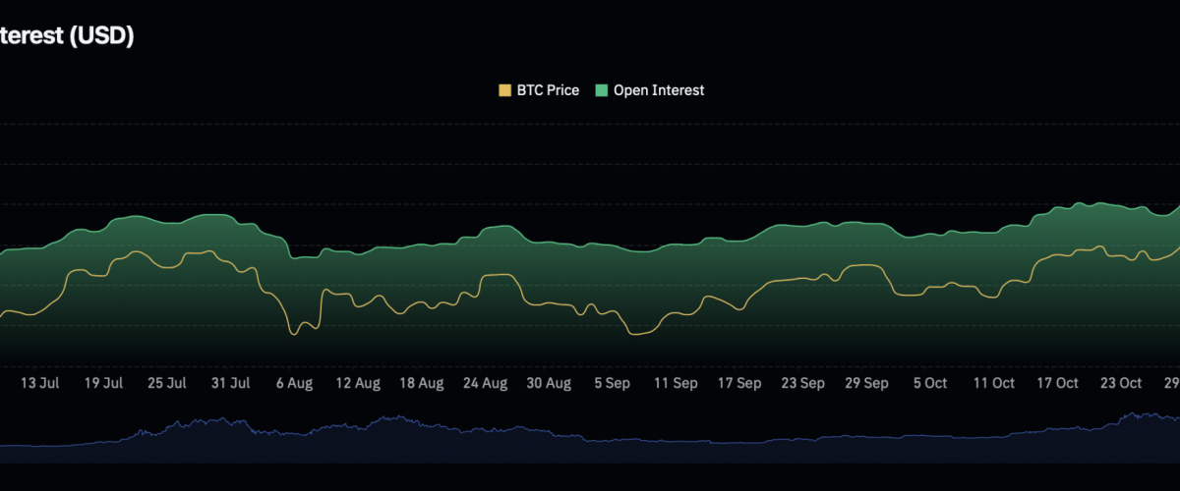Screen dimensions: 1180x491
Task: Click the 17 Sep date label
Action: click(739, 383)
